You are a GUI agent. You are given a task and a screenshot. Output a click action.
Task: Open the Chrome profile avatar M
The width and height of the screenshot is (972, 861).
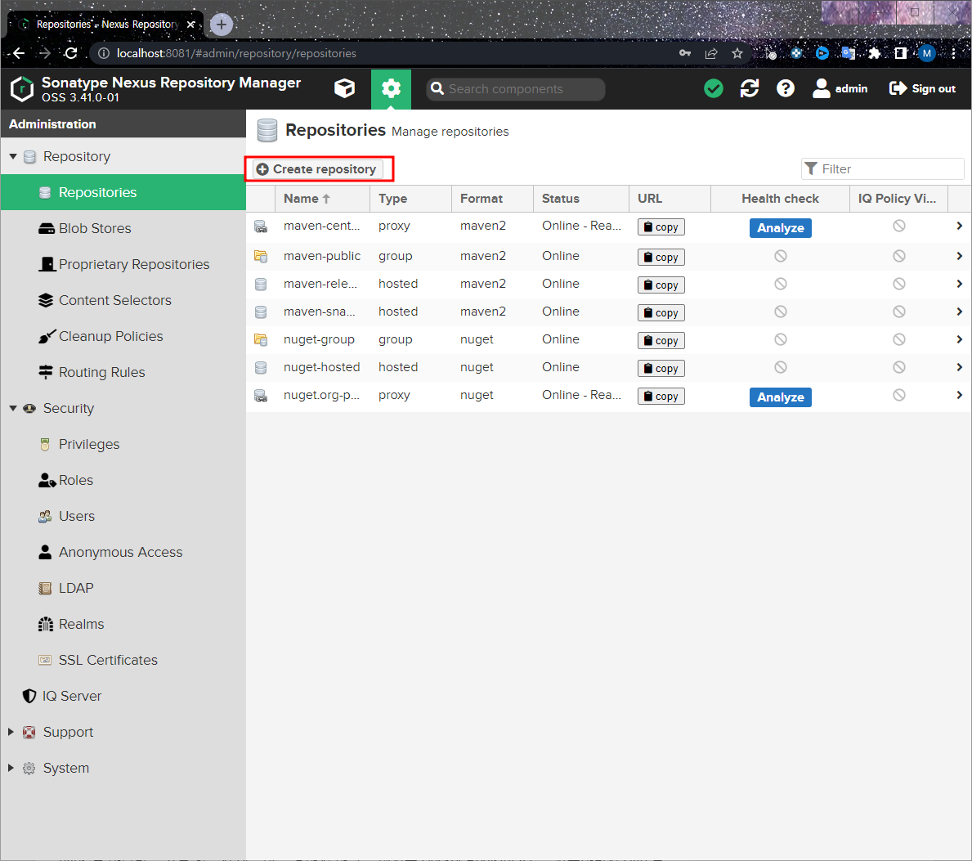tap(927, 53)
